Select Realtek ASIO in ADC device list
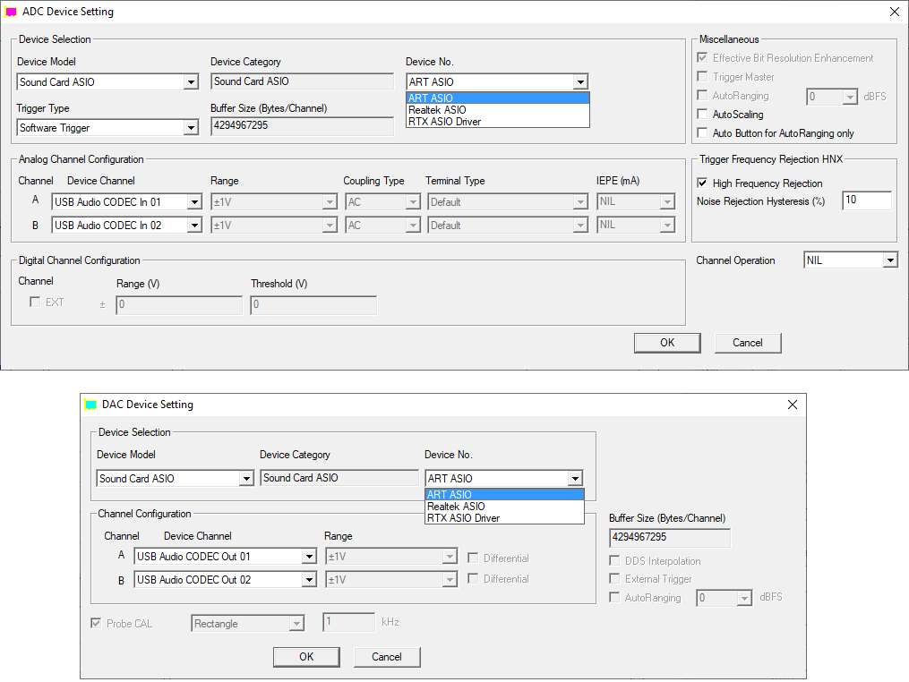The height and width of the screenshot is (682, 909). pos(437,110)
